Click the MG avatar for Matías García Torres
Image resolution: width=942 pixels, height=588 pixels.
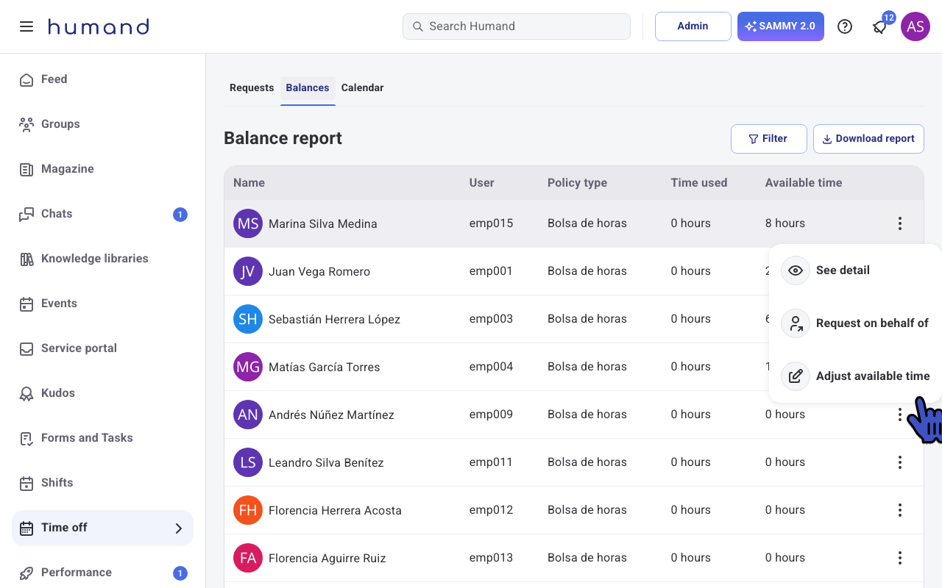click(x=248, y=367)
